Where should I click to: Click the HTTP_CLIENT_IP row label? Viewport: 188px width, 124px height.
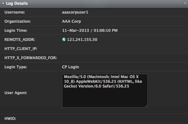click(21, 49)
